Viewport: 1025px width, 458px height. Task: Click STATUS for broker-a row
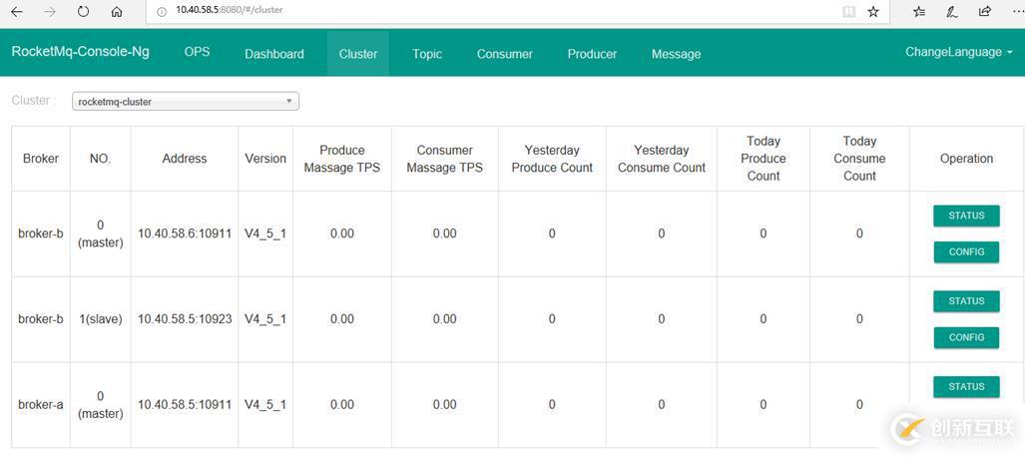[966, 387]
